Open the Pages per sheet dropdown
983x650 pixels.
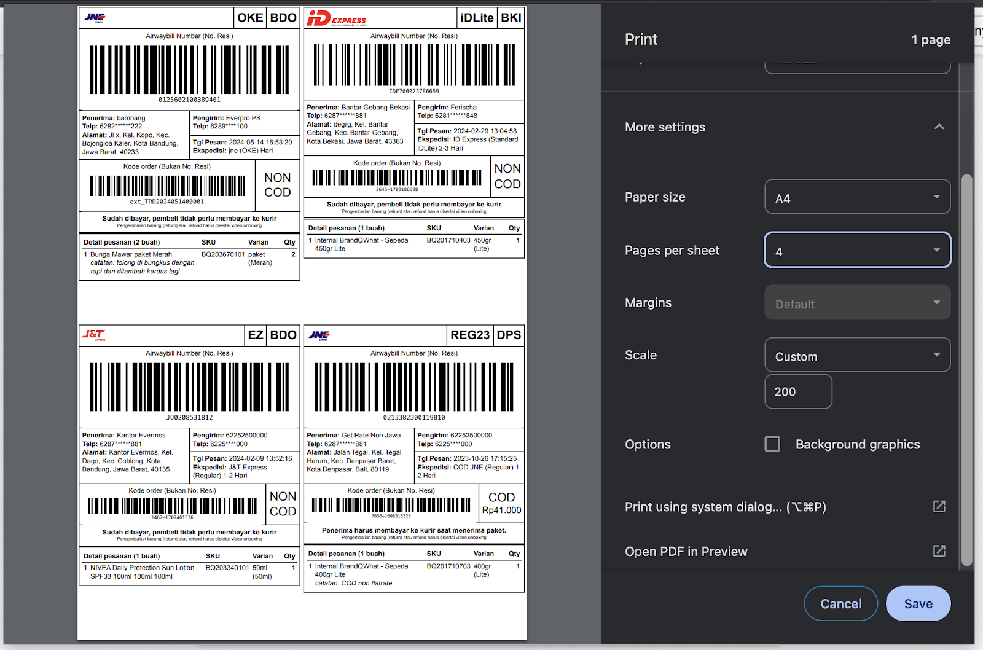tap(857, 250)
